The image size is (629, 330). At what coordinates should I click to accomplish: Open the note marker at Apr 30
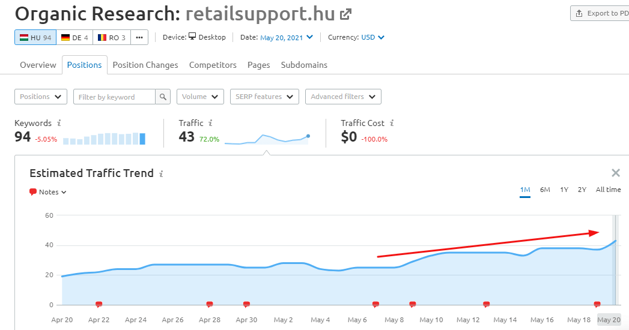[247, 304]
